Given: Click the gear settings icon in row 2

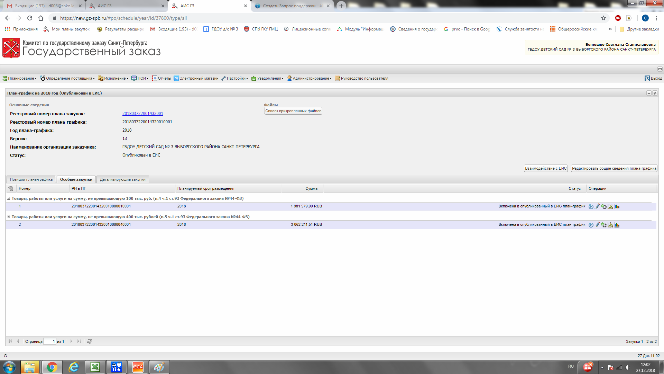Looking at the screenshot, I should point(604,225).
